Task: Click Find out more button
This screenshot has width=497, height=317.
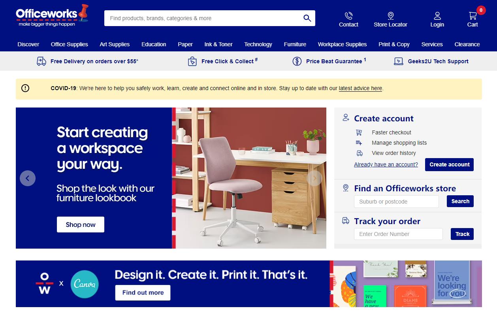Action: (143, 292)
